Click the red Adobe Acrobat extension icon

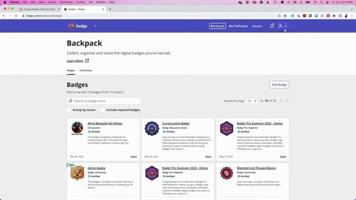coord(304,16)
